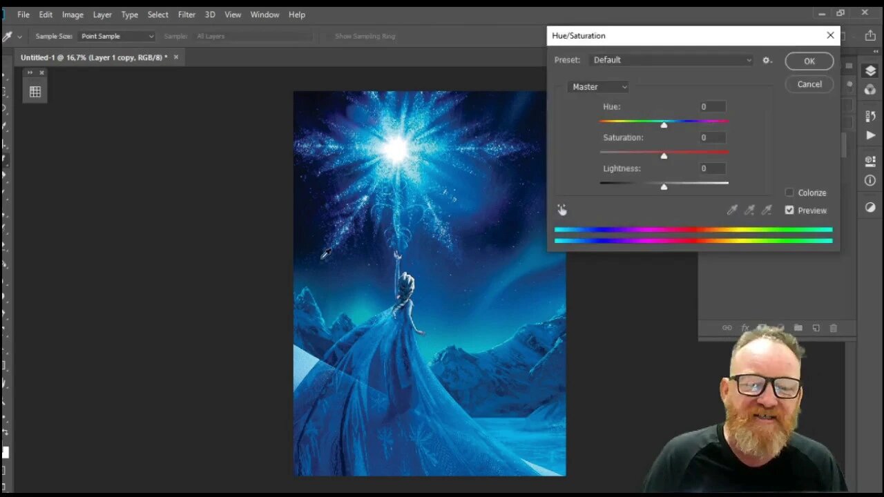The image size is (884, 497).
Task: Open the preset options gear icon
Action: [767, 60]
